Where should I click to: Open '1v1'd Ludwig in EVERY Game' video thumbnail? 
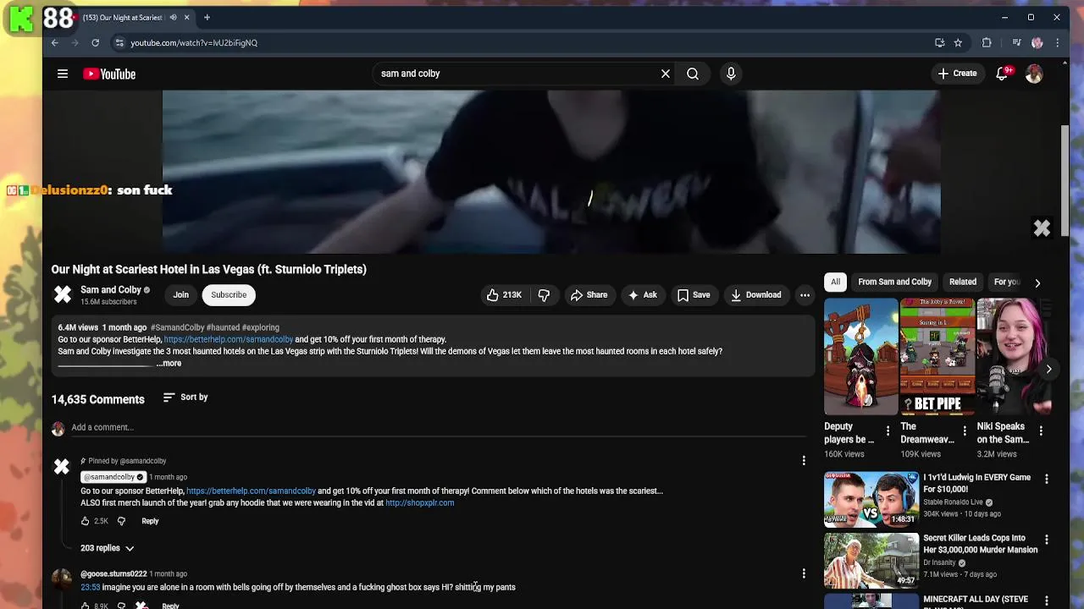(871, 499)
